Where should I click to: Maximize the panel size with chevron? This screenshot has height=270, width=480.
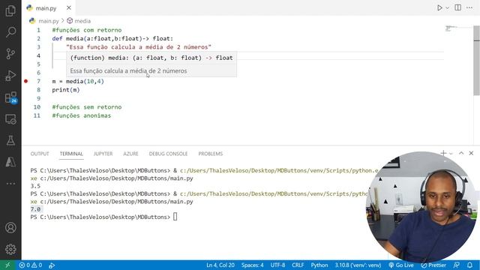click(461, 153)
